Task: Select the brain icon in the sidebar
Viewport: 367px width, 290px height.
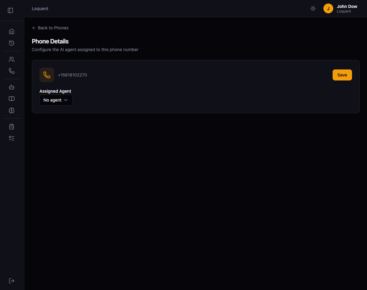Action: 12,110
